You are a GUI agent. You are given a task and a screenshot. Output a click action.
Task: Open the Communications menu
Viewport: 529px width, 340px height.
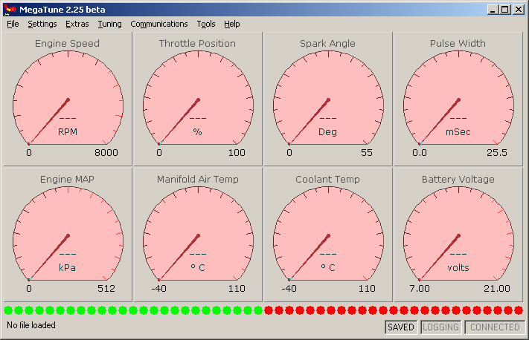[159, 24]
